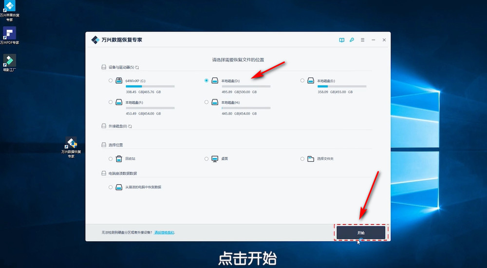Click the 本地磁盘(F:) drive icon

click(x=119, y=102)
